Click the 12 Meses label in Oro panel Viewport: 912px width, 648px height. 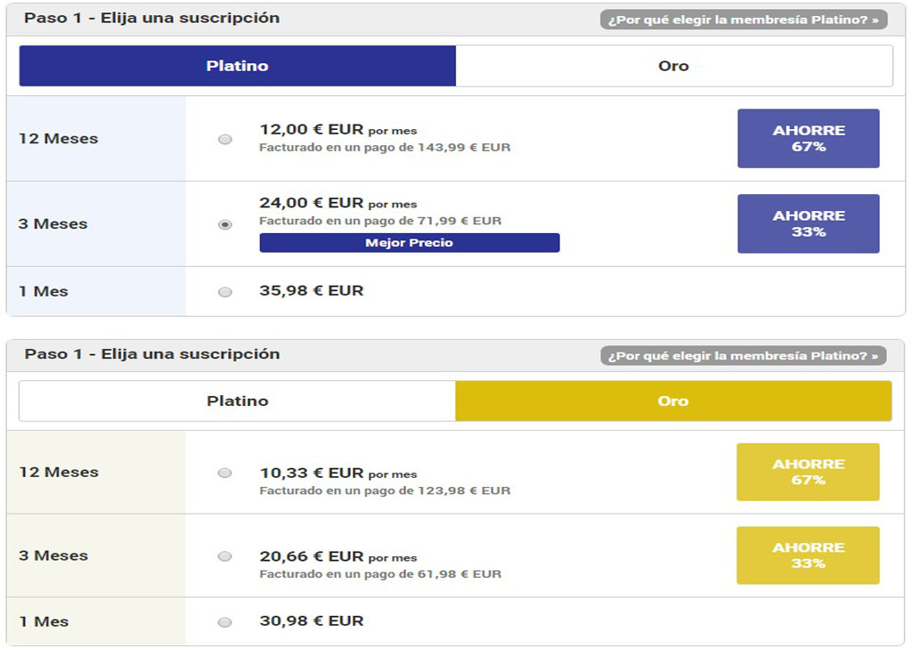tap(59, 472)
